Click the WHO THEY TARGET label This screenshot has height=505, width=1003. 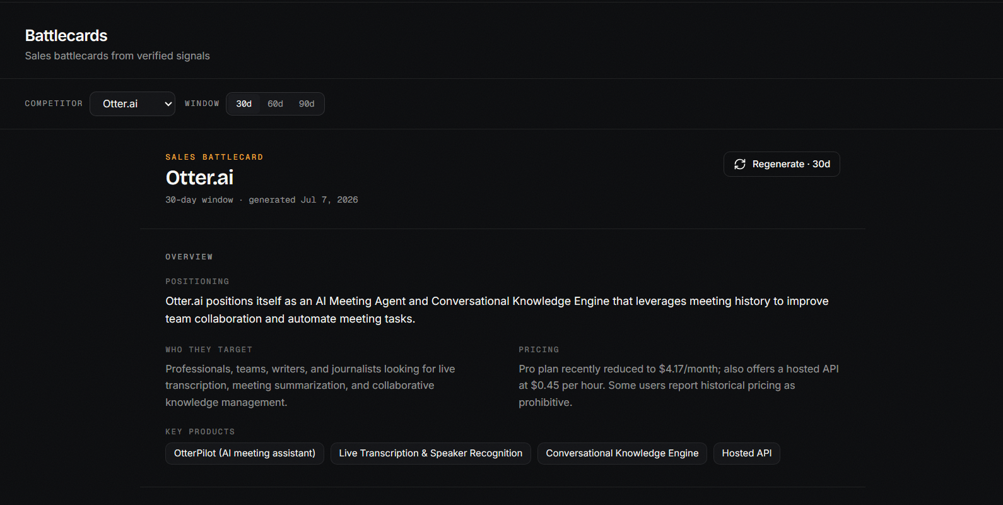tap(209, 350)
